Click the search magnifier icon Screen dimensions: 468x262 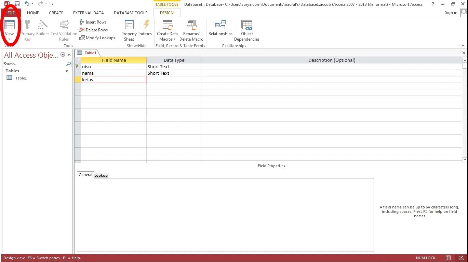coord(68,64)
